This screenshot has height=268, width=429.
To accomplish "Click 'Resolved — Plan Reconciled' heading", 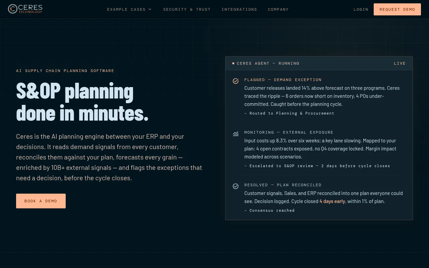I will pos(283,185).
